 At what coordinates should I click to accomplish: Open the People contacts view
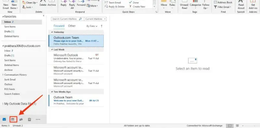tap(21, 119)
